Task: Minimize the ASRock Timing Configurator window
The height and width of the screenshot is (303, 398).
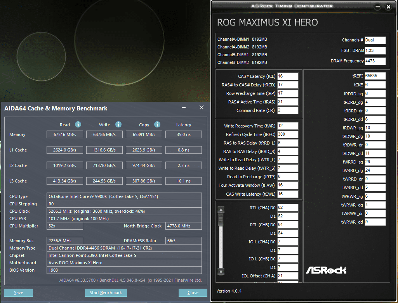Action: point(377,7)
